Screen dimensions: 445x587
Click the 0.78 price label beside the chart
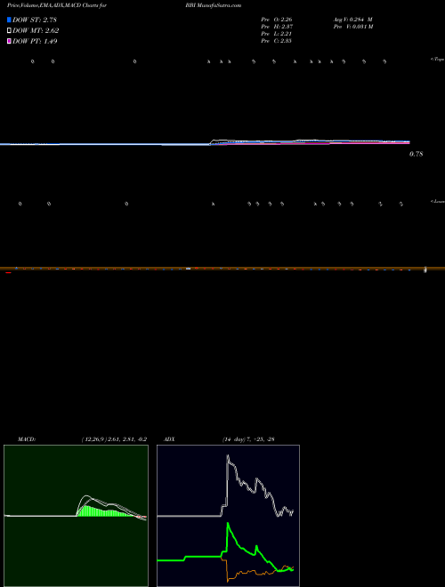[x=417, y=154]
